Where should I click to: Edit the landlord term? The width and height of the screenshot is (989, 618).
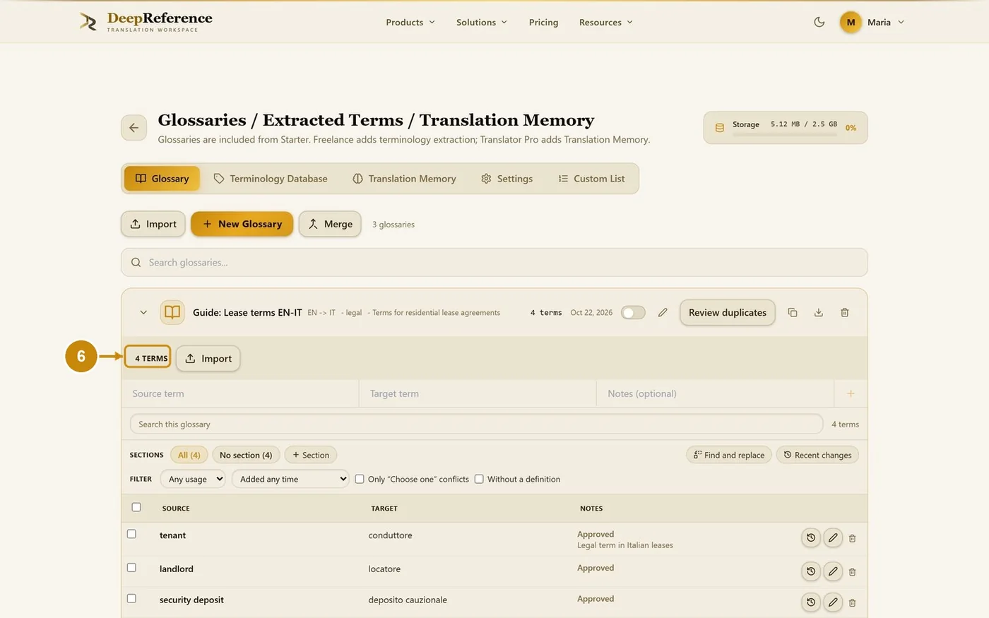pos(833,571)
